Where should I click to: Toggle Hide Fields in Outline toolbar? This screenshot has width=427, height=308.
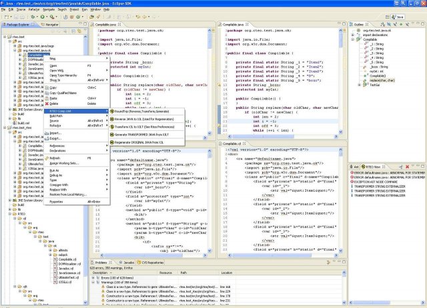(x=389, y=24)
